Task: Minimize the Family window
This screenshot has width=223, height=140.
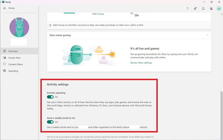Action: (x=204, y=2)
